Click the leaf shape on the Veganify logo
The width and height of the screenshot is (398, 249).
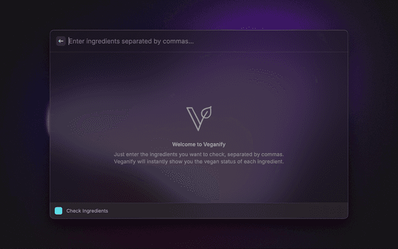[206, 113]
